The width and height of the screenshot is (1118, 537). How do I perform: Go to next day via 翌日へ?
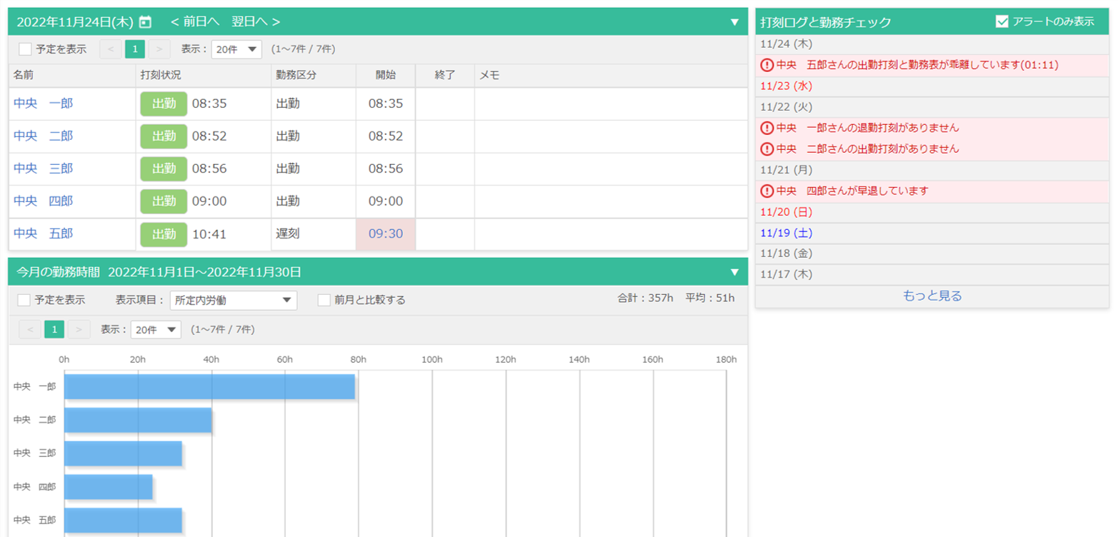pos(256,22)
